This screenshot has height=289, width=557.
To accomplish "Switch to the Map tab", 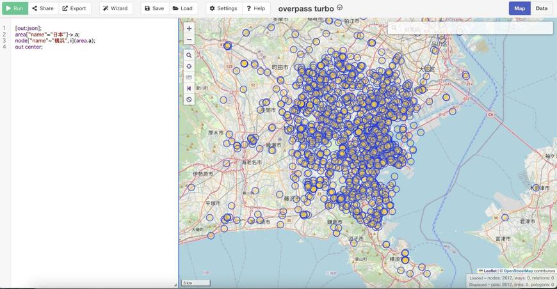I will (520, 8).
